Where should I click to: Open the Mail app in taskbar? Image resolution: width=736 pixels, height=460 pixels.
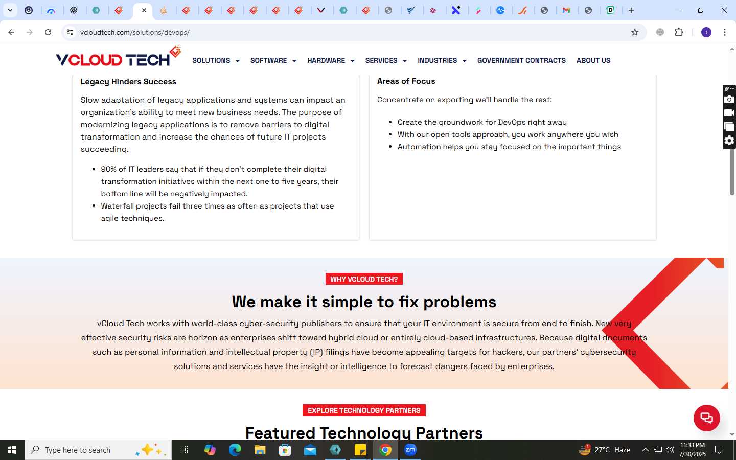click(310, 450)
